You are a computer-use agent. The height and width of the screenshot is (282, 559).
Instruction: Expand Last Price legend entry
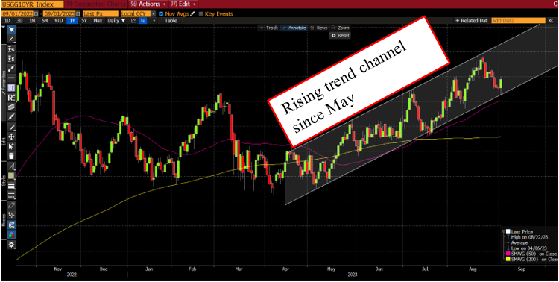503,232
